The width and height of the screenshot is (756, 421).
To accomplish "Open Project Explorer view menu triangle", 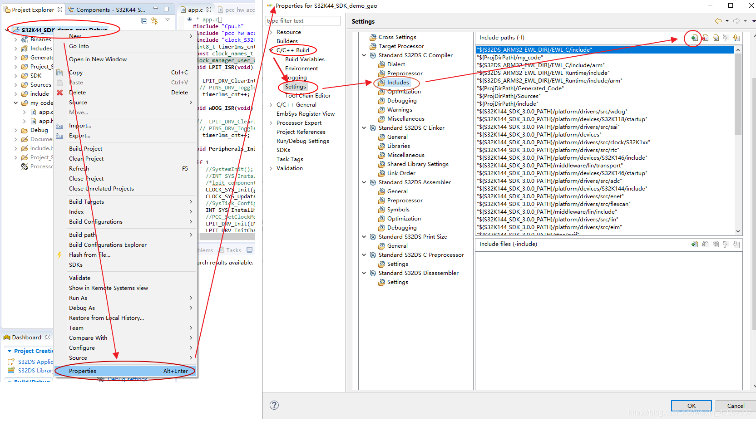I will 168,20.
